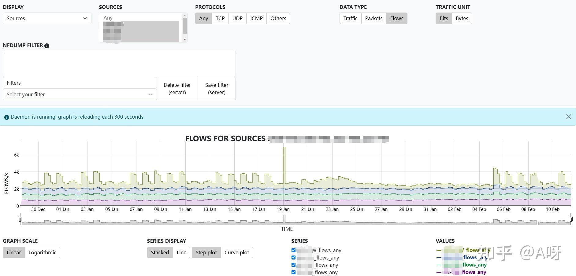Screen dimensions: 576x276
Task: Click the NFDUMP FILTER info icon
Action: pyautogui.click(x=47, y=46)
